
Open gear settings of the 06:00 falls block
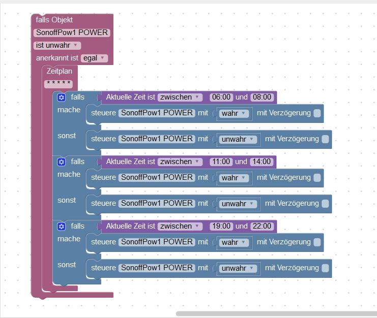pos(62,98)
